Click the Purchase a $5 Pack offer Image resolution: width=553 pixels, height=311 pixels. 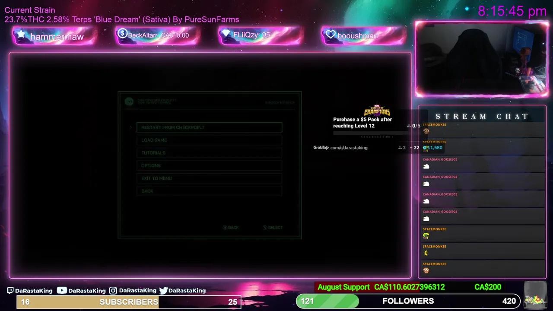click(362, 123)
